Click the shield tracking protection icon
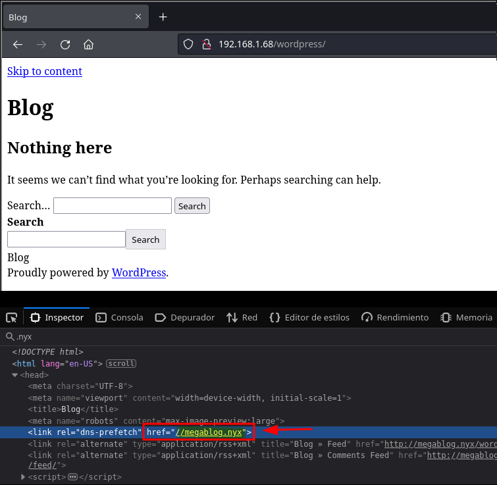 (x=188, y=45)
